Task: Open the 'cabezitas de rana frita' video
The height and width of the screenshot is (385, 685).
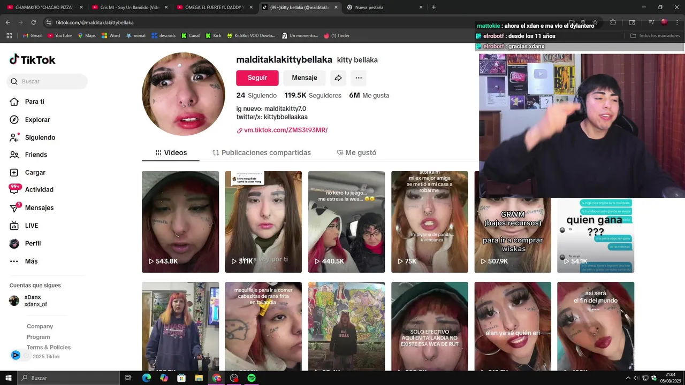Action: click(263, 326)
